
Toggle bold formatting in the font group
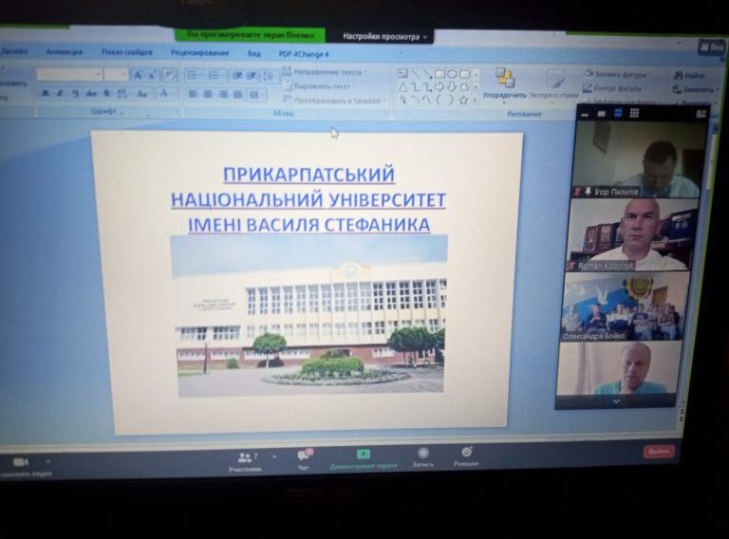[x=46, y=93]
